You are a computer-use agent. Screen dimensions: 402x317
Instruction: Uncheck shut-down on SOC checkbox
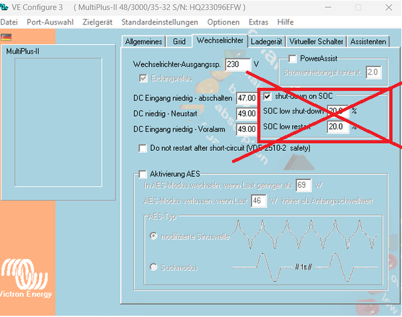(267, 96)
